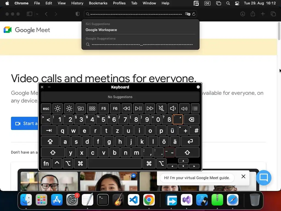Open the DE input source menu
Screen dimensions: 281x211
(x=207, y=3)
